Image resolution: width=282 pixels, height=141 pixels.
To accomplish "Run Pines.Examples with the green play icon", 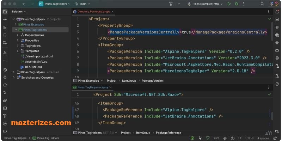I will tap(229, 4).
